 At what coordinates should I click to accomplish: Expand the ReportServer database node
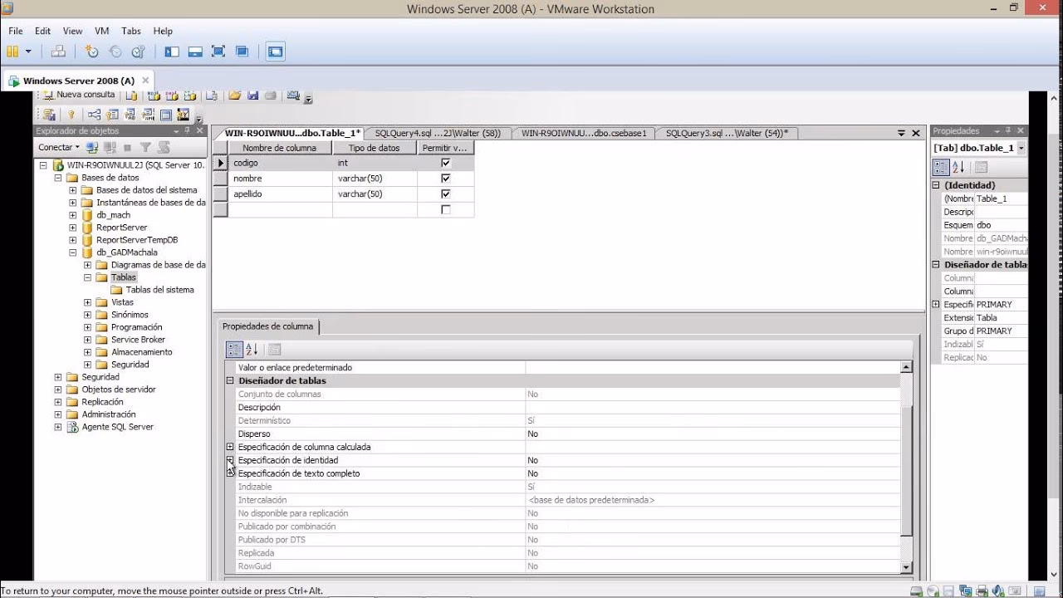pos(73,228)
